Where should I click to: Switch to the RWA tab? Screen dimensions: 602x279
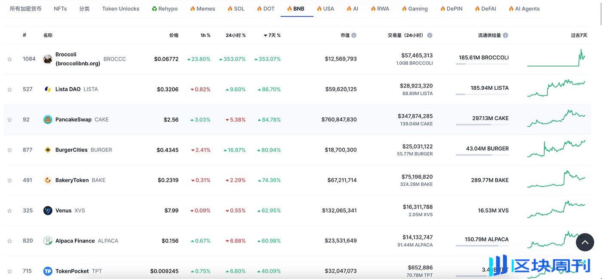click(380, 9)
